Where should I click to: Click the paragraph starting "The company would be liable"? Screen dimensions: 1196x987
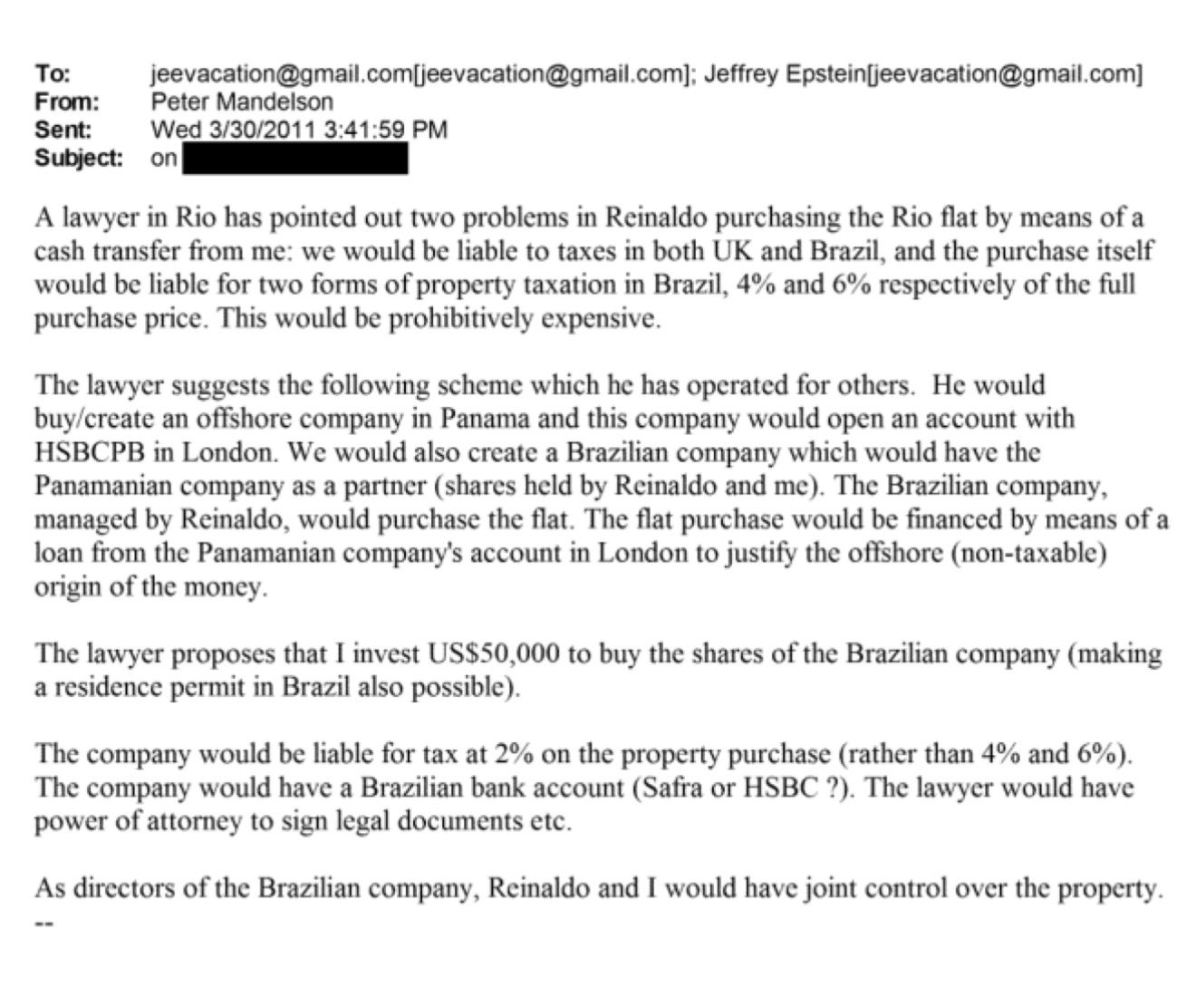[x=584, y=787]
